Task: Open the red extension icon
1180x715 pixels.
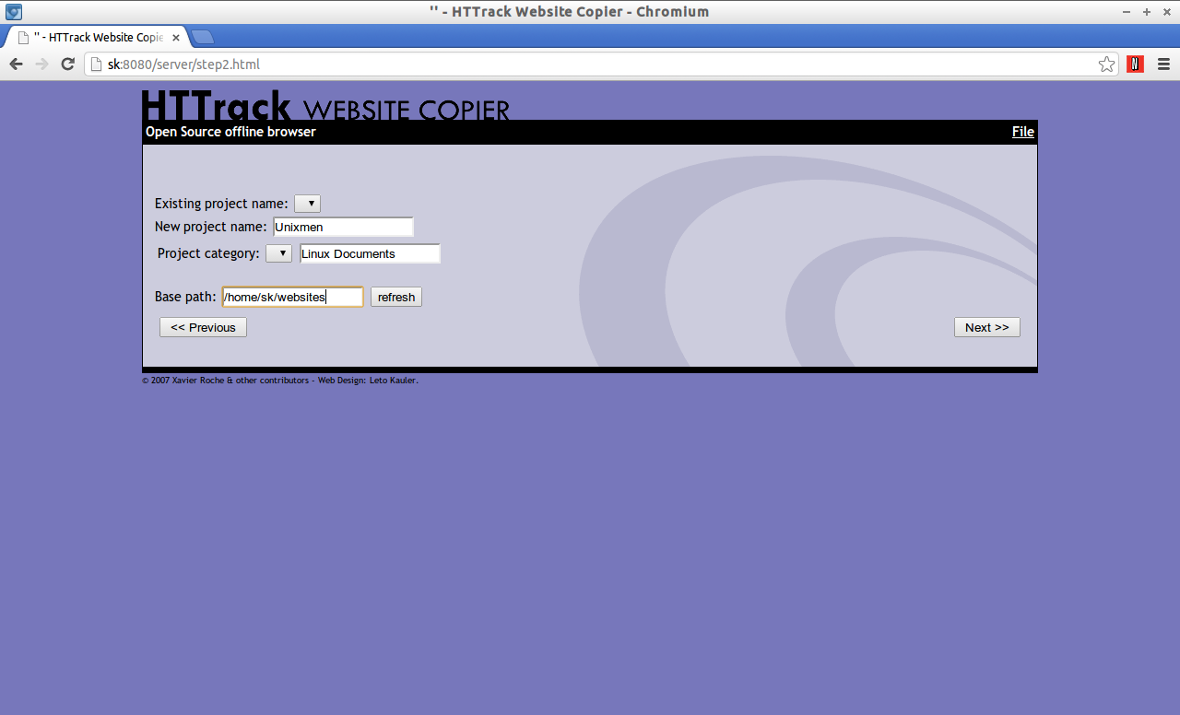Action: pos(1136,64)
